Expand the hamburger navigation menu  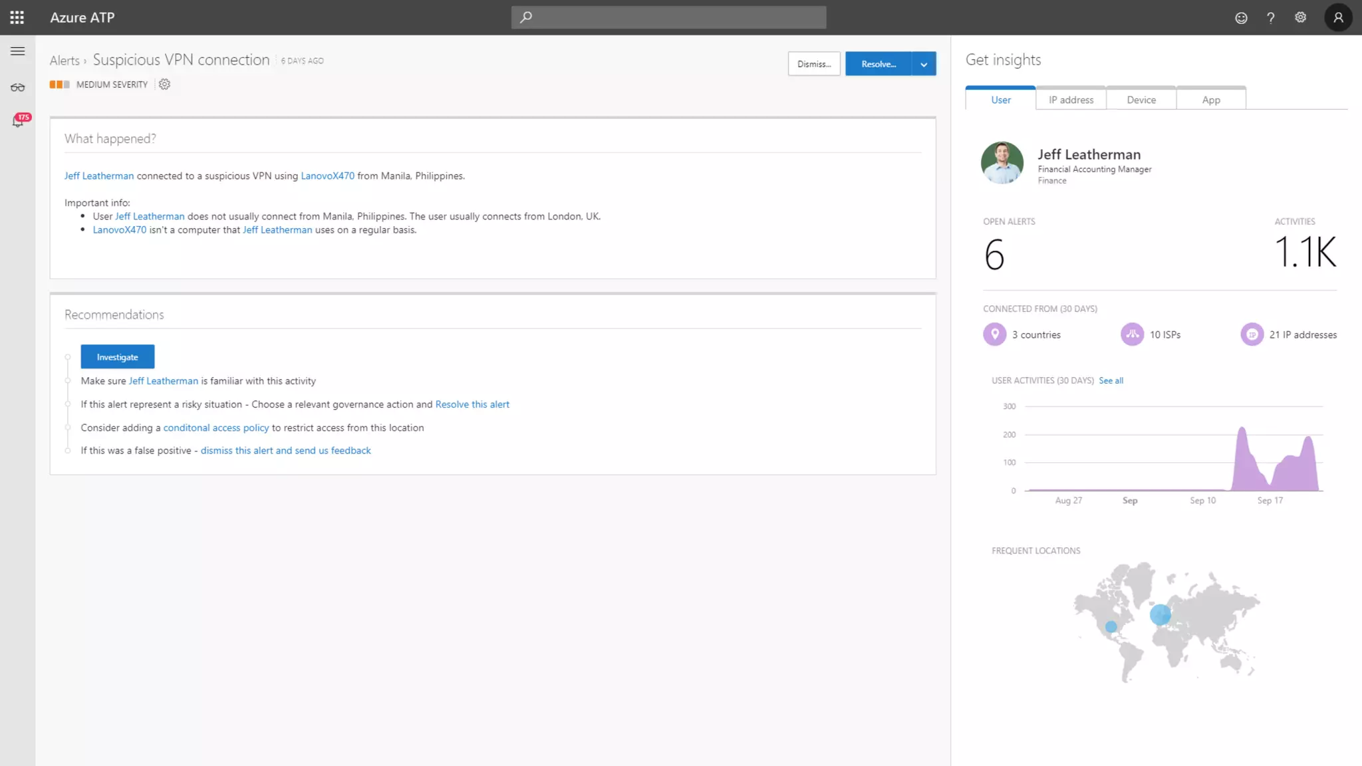[18, 51]
